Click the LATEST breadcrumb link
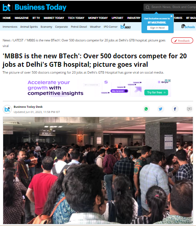The height and width of the screenshot is (226, 196). pos(18,40)
